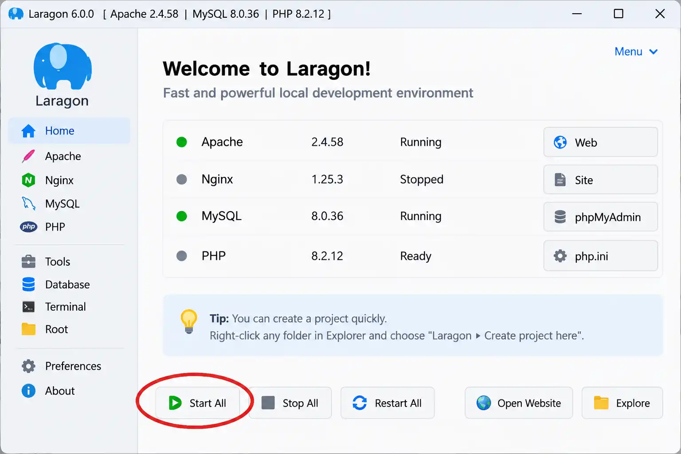Stop all services with Stop All
Image resolution: width=681 pixels, height=454 pixels.
point(290,403)
